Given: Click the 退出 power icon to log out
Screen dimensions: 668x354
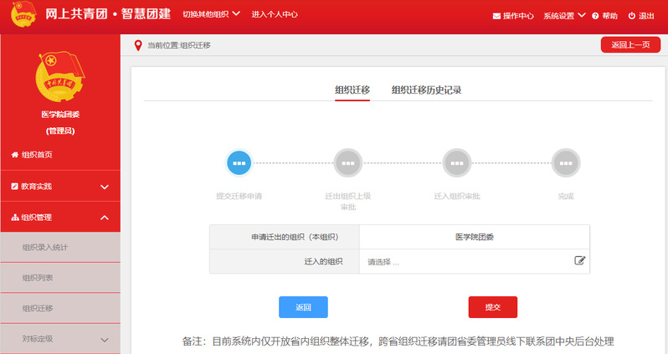Looking at the screenshot, I should (x=640, y=16).
